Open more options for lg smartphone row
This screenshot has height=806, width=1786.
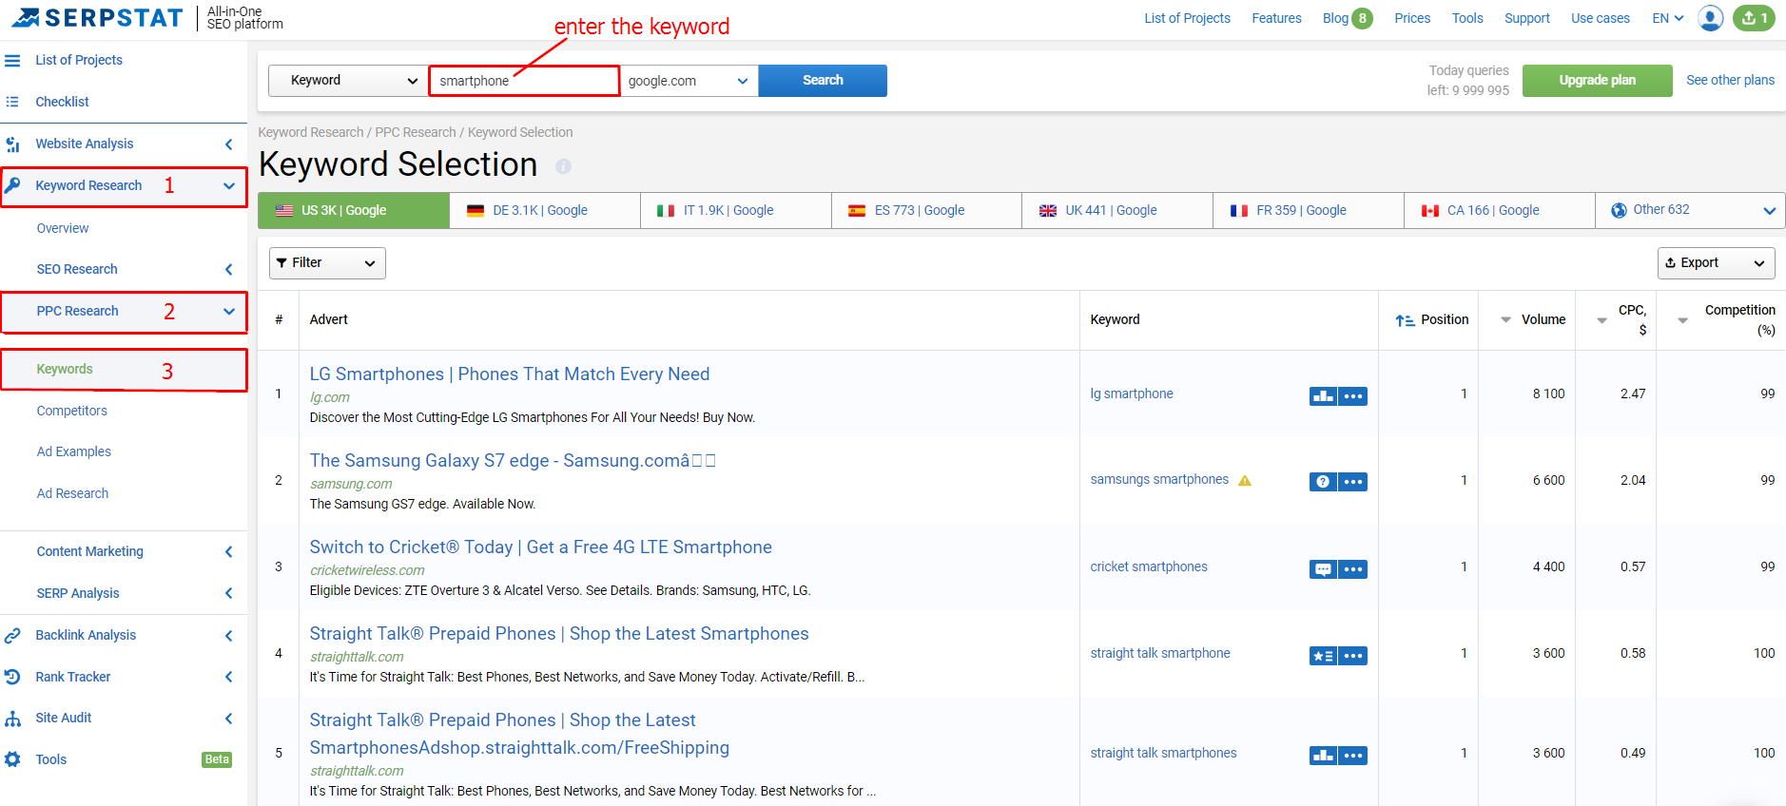coord(1353,395)
